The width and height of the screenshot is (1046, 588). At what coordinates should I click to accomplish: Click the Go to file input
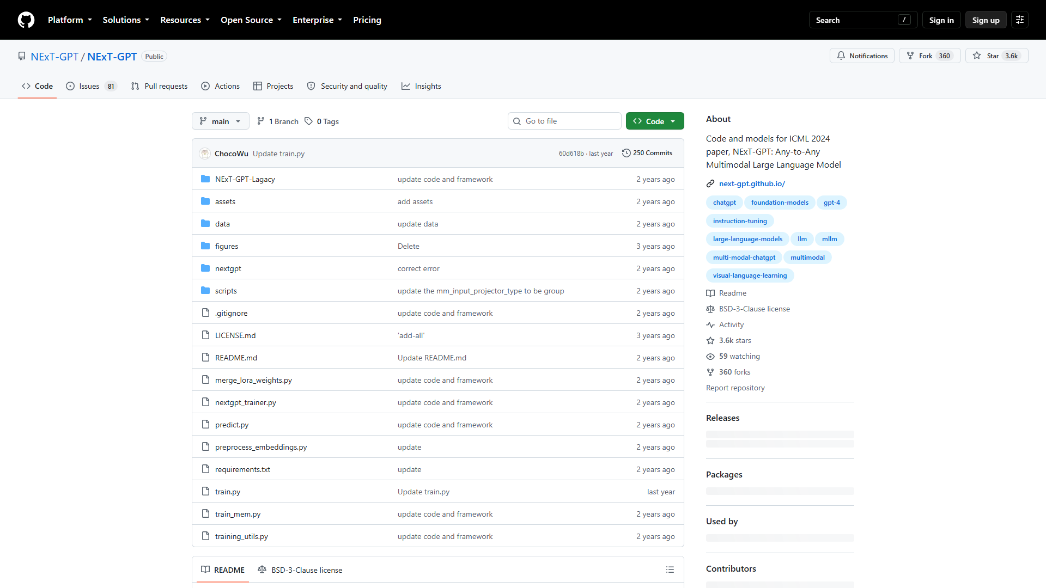click(564, 121)
